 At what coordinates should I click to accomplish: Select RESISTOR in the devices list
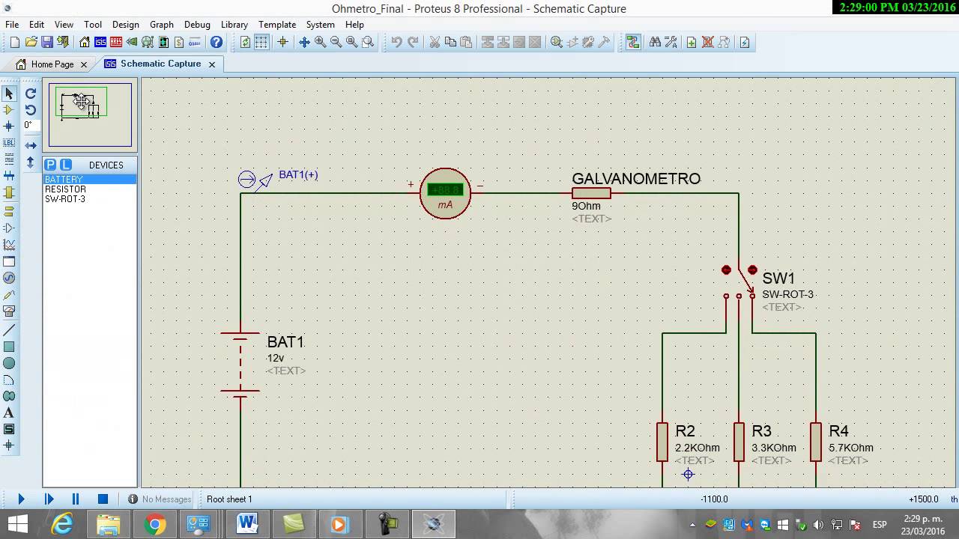90,189
